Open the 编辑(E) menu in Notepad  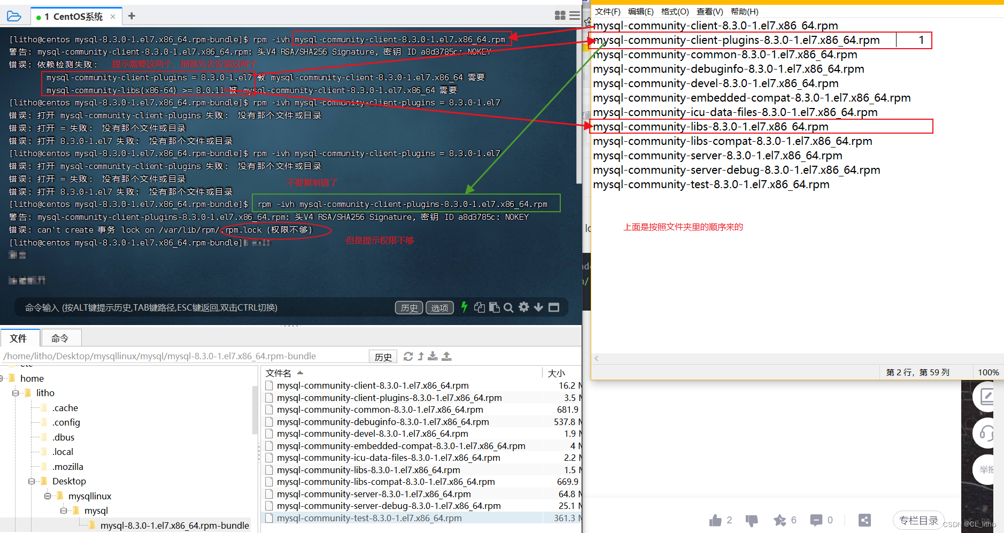(x=640, y=11)
